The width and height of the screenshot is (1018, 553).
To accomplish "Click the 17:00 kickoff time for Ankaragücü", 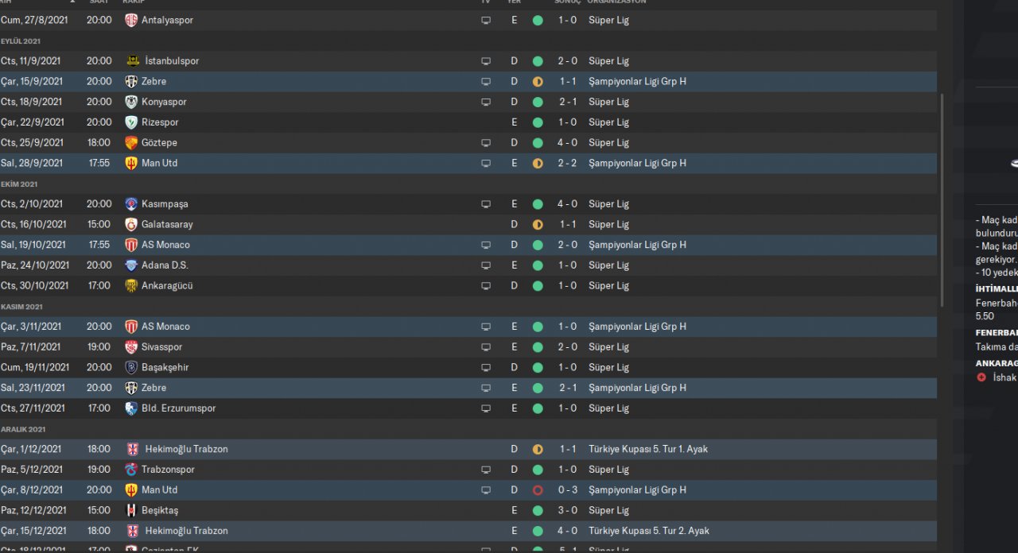I will (x=99, y=286).
